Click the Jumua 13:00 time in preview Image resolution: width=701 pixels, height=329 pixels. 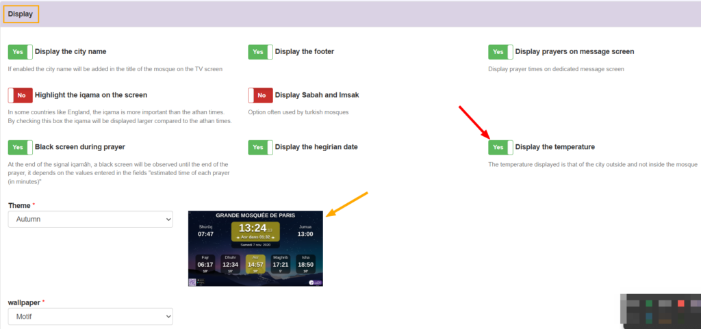pyautogui.click(x=305, y=231)
